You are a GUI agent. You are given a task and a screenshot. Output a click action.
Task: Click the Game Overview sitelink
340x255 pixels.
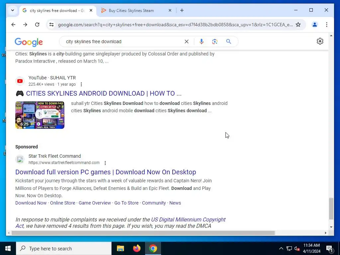(95, 203)
